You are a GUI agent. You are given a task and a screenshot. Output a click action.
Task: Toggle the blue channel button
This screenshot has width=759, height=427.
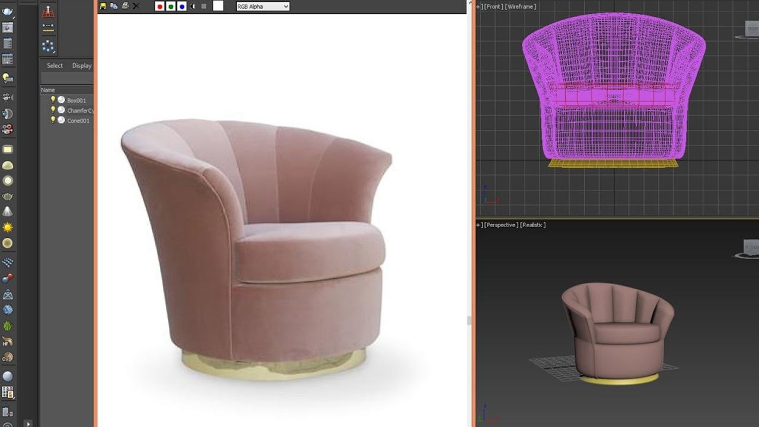pos(182,6)
